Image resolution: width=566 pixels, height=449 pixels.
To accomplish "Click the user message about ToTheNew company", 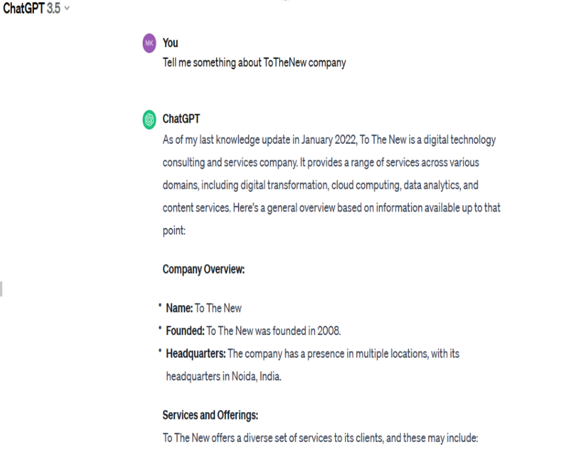I will point(254,63).
